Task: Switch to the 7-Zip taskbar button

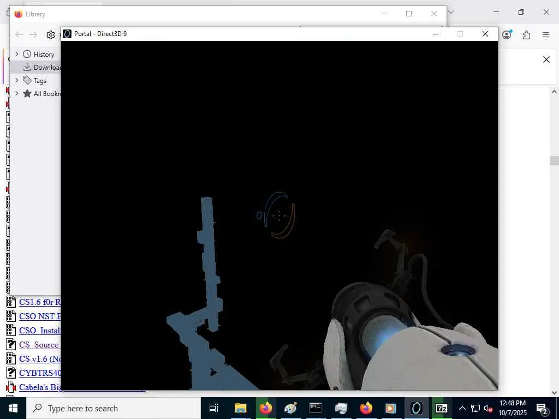Action: pos(441,408)
